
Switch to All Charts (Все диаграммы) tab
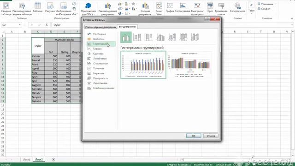[x=127, y=27]
